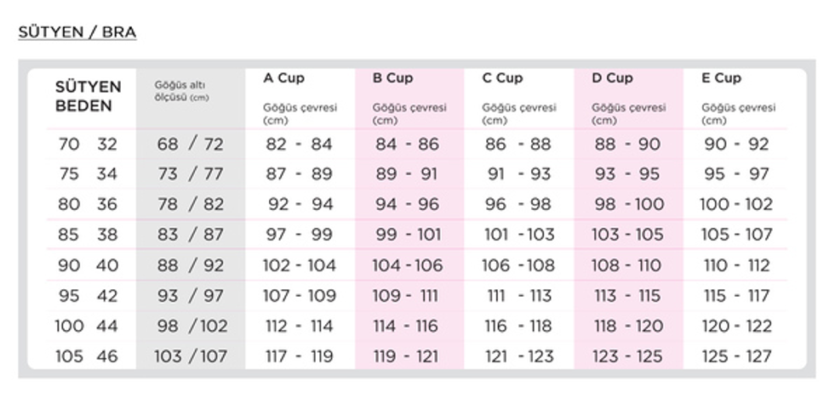Click underbust value 98 / 102

[192, 326]
